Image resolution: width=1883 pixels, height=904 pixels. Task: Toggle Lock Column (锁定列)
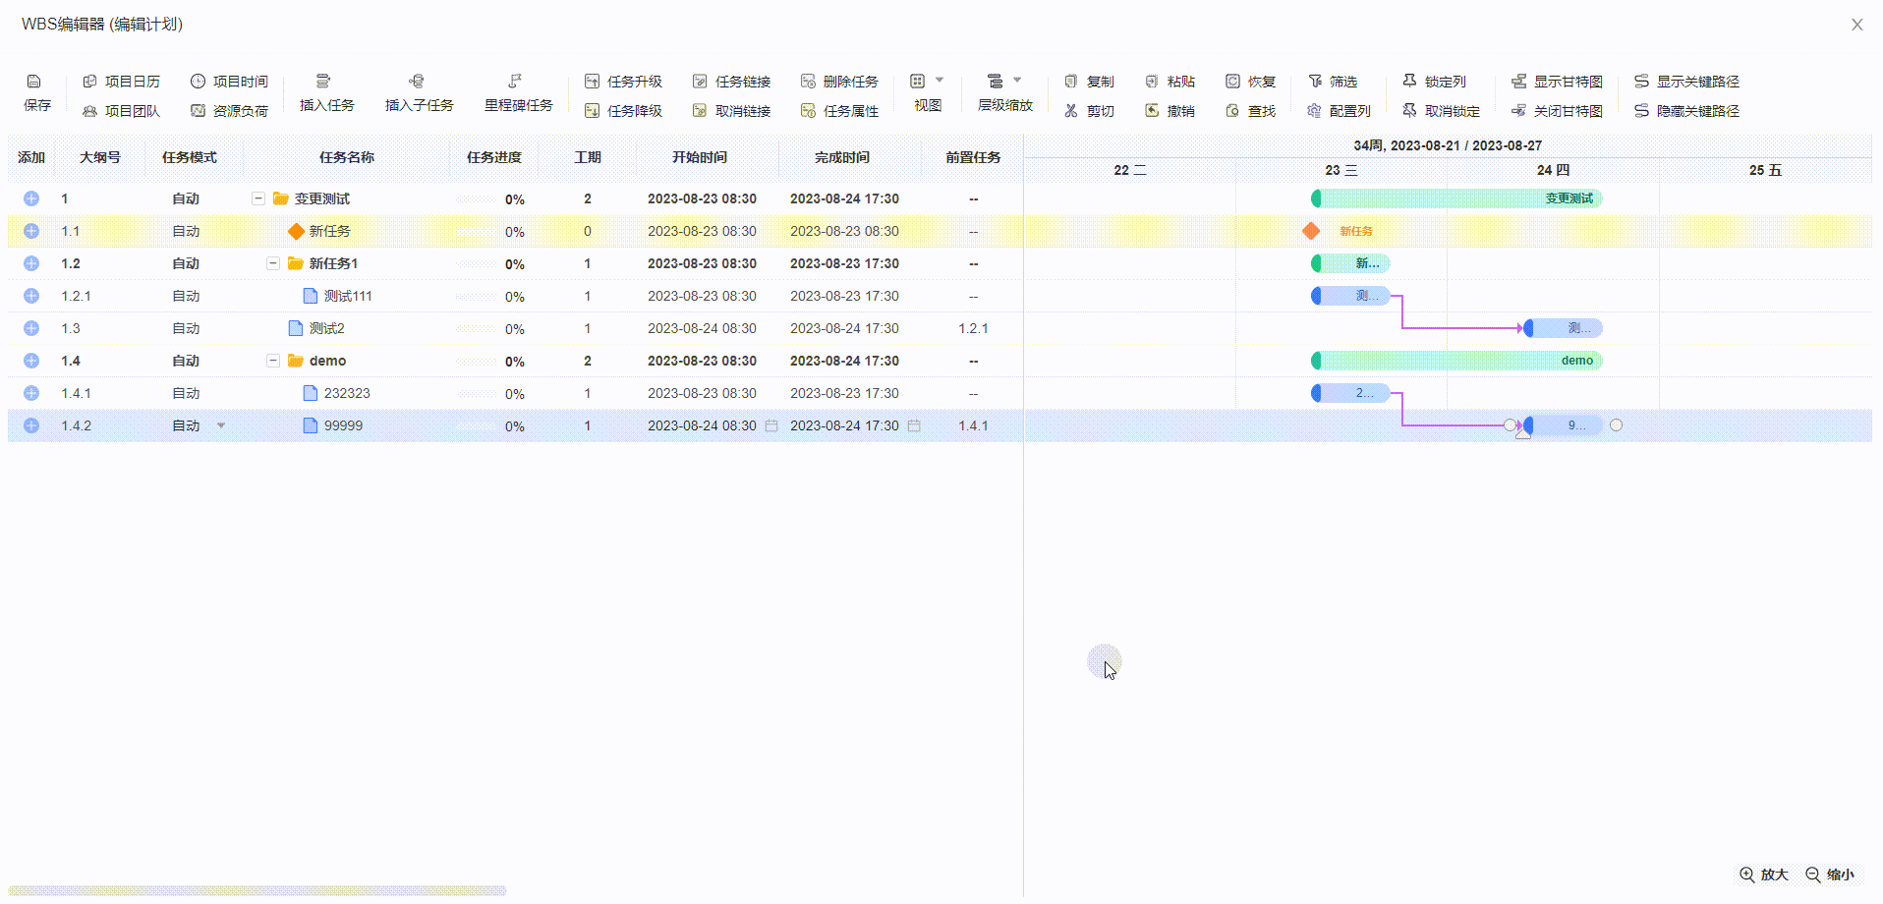pos(1434,82)
